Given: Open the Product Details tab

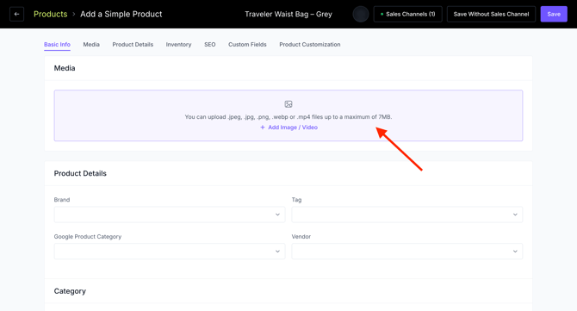Looking at the screenshot, I should pyautogui.click(x=133, y=45).
